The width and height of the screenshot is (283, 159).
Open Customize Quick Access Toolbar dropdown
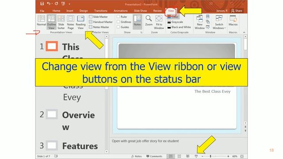[x=69, y=4]
